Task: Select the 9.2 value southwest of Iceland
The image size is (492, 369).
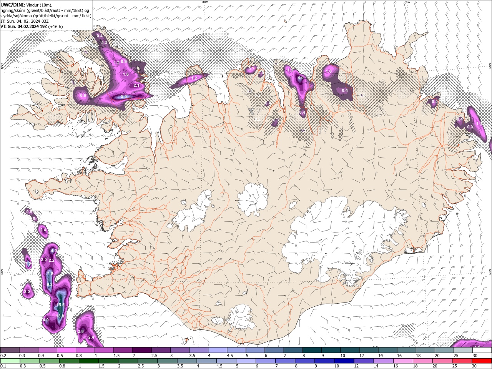Action: pyautogui.click(x=50, y=285)
